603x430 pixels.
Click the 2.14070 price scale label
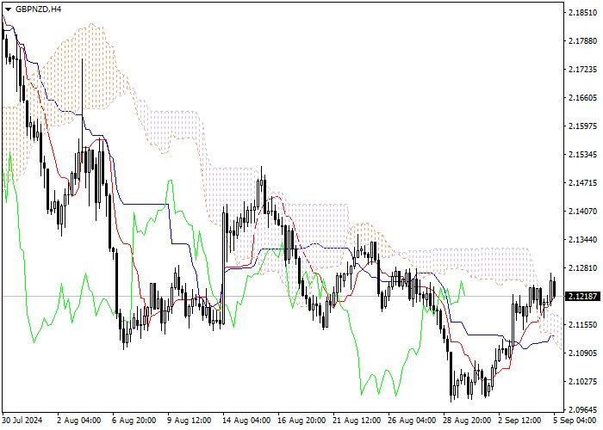(582, 212)
